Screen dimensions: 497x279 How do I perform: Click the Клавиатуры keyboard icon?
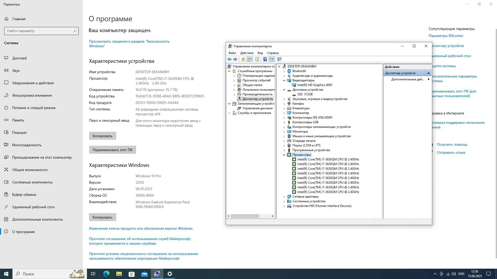[x=289, y=108]
